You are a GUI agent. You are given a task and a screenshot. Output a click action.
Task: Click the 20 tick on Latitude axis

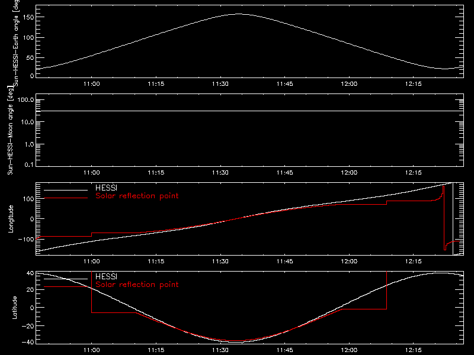coord(30,289)
